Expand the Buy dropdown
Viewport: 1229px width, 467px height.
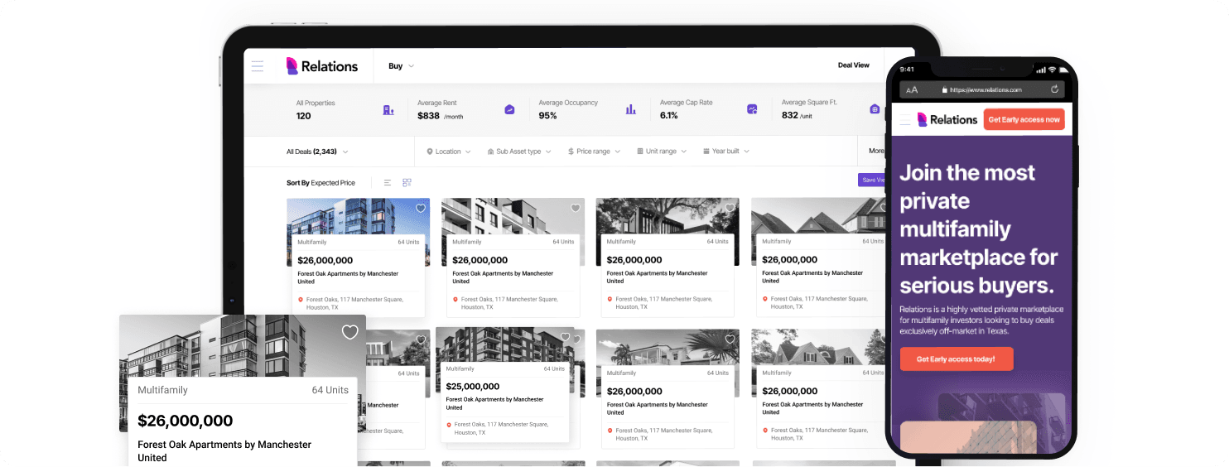401,66
